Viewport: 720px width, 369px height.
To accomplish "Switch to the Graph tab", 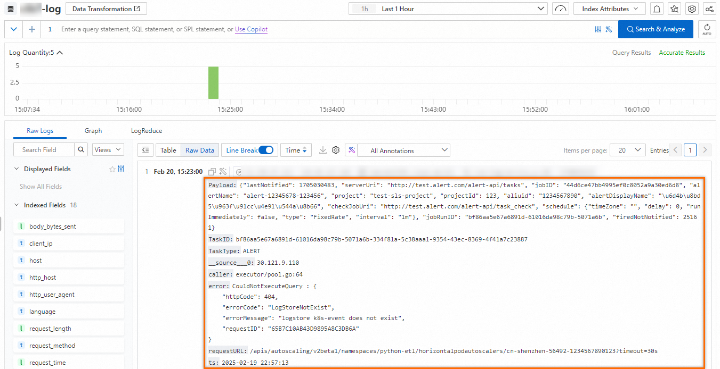I will pyautogui.click(x=93, y=130).
